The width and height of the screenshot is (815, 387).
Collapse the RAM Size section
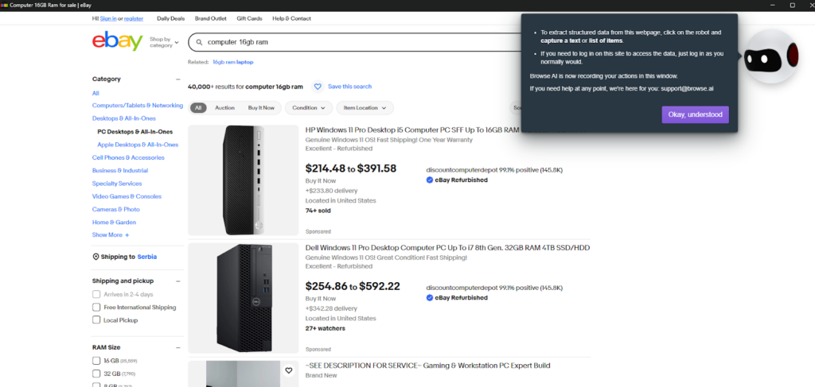[x=178, y=347]
